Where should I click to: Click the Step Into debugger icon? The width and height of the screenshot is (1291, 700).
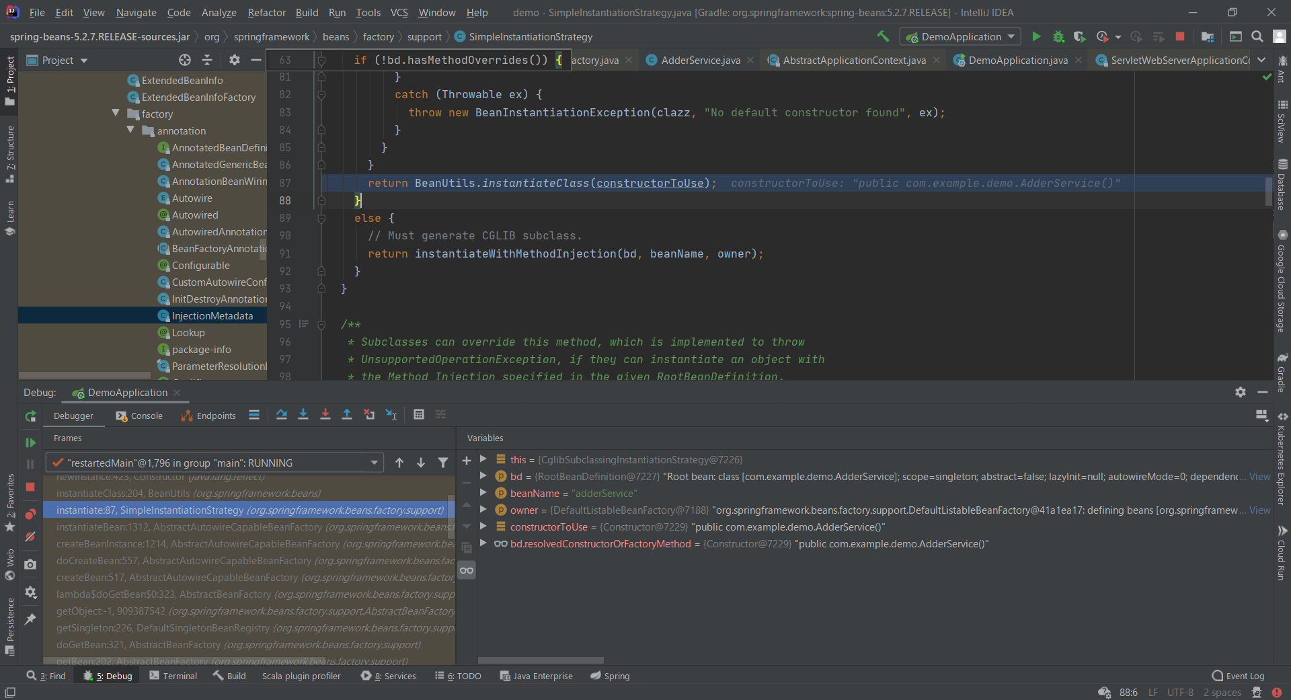point(303,415)
